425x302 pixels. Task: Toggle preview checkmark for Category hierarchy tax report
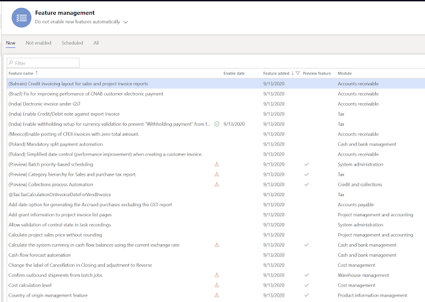(x=307, y=174)
